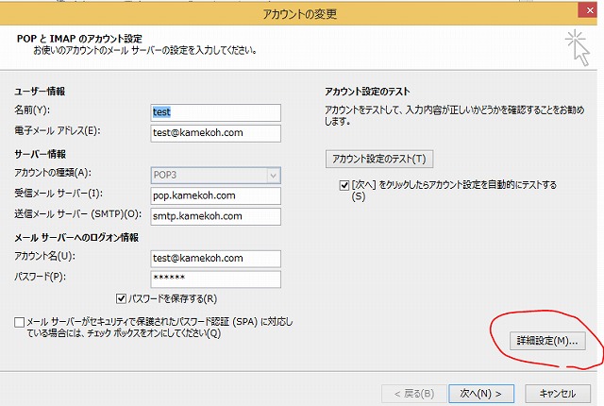Screen dimensions: 604x406
Task: Click the 受信メール サーバー pop.kamekoh.com field
Action: click(216, 195)
